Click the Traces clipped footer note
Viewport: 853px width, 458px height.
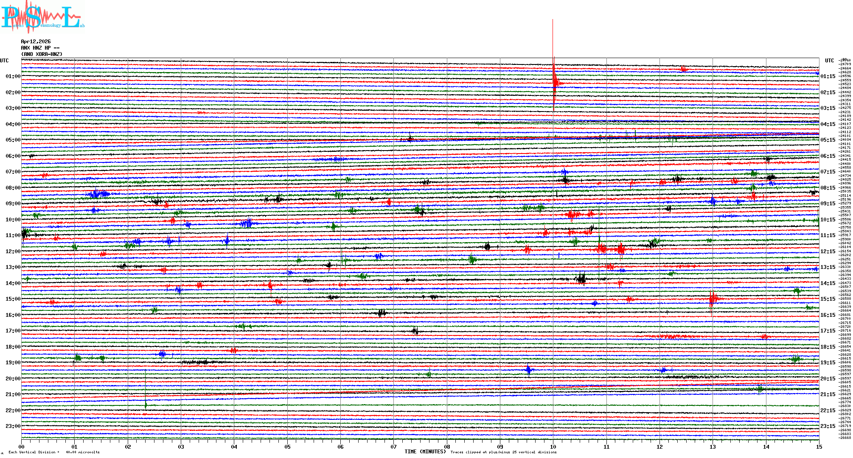(503, 452)
